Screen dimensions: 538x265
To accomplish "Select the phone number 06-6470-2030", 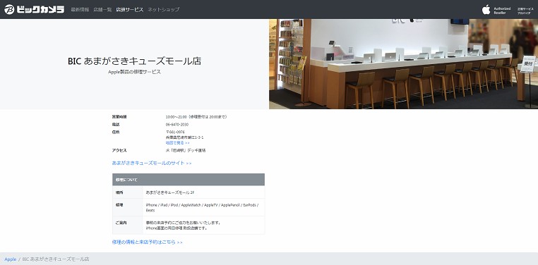I will tap(177, 124).
